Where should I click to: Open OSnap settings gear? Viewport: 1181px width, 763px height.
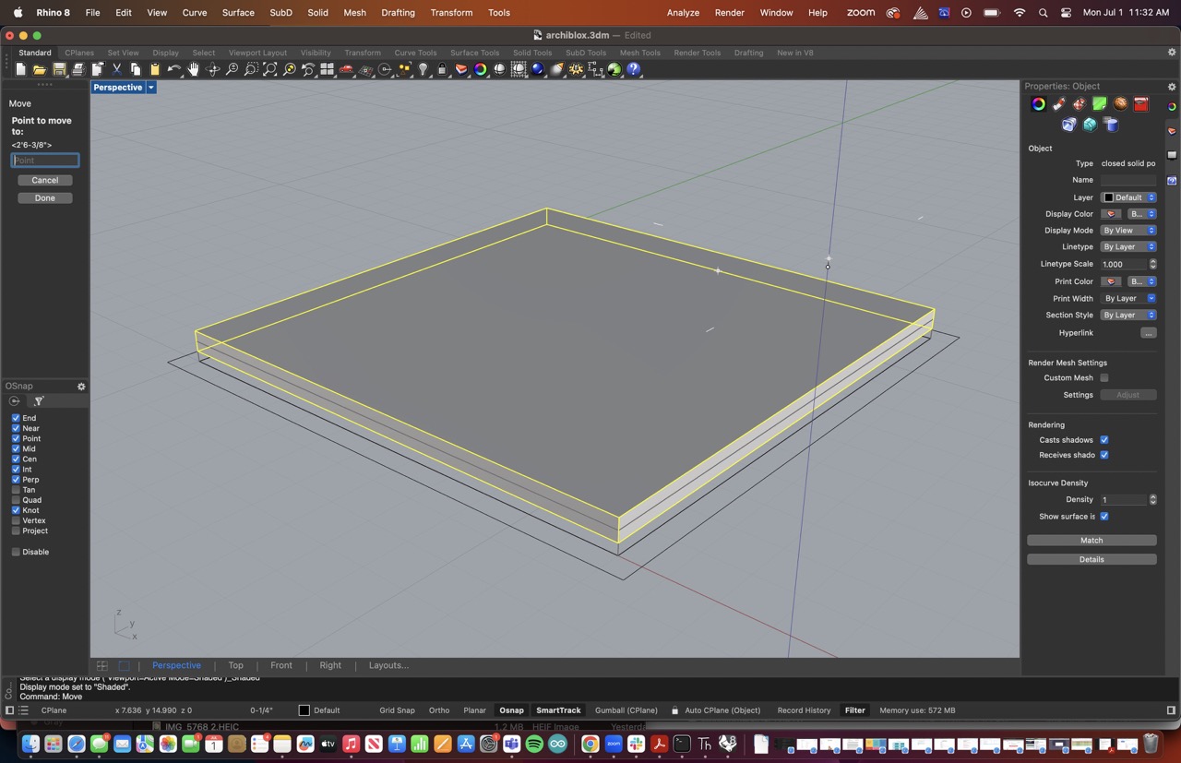click(x=81, y=387)
